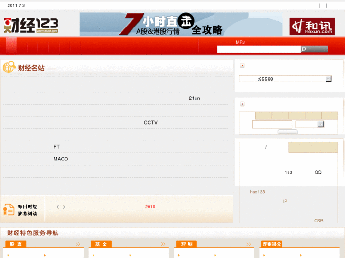Open the :95588 dropdown list
Screen dimensions: 345x258
285,79
